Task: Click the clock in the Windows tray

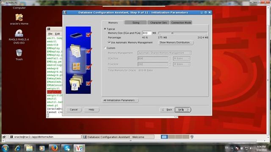Action: click(x=261, y=148)
